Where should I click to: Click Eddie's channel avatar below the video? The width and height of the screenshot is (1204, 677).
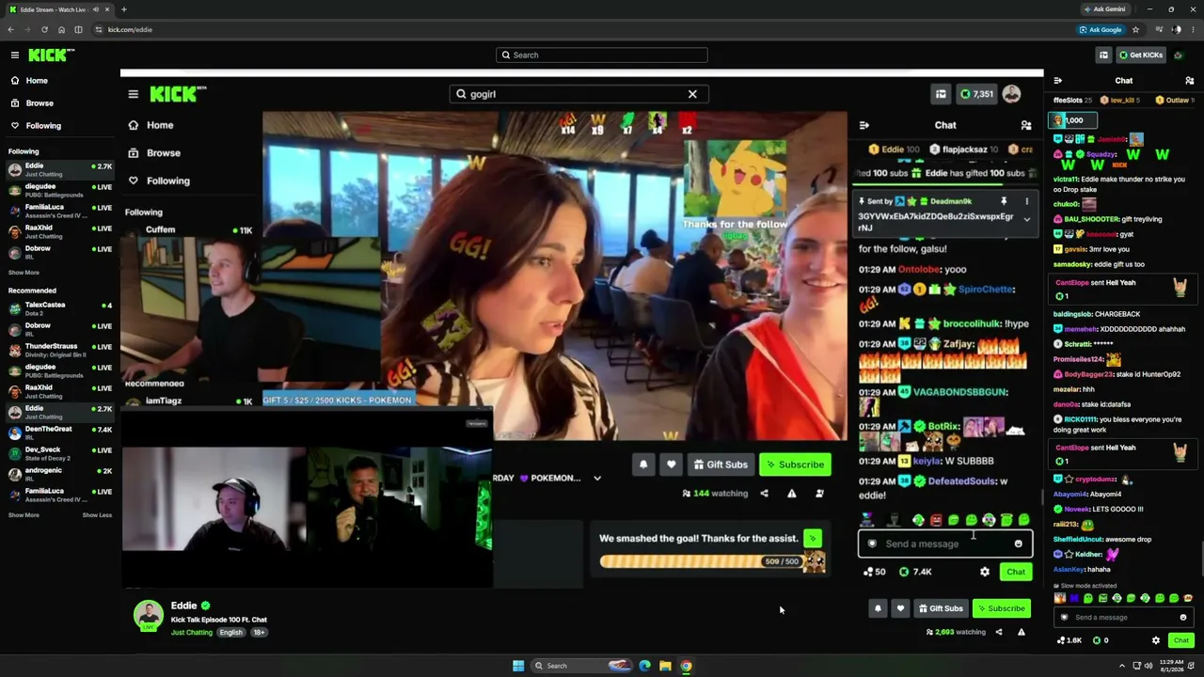(148, 615)
